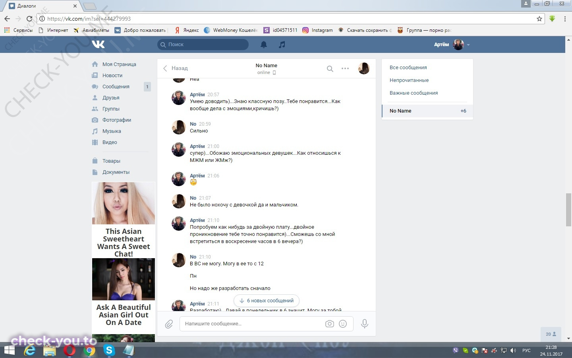
Task: Click the Asian Sweetheart ad image
Action: click(x=124, y=203)
